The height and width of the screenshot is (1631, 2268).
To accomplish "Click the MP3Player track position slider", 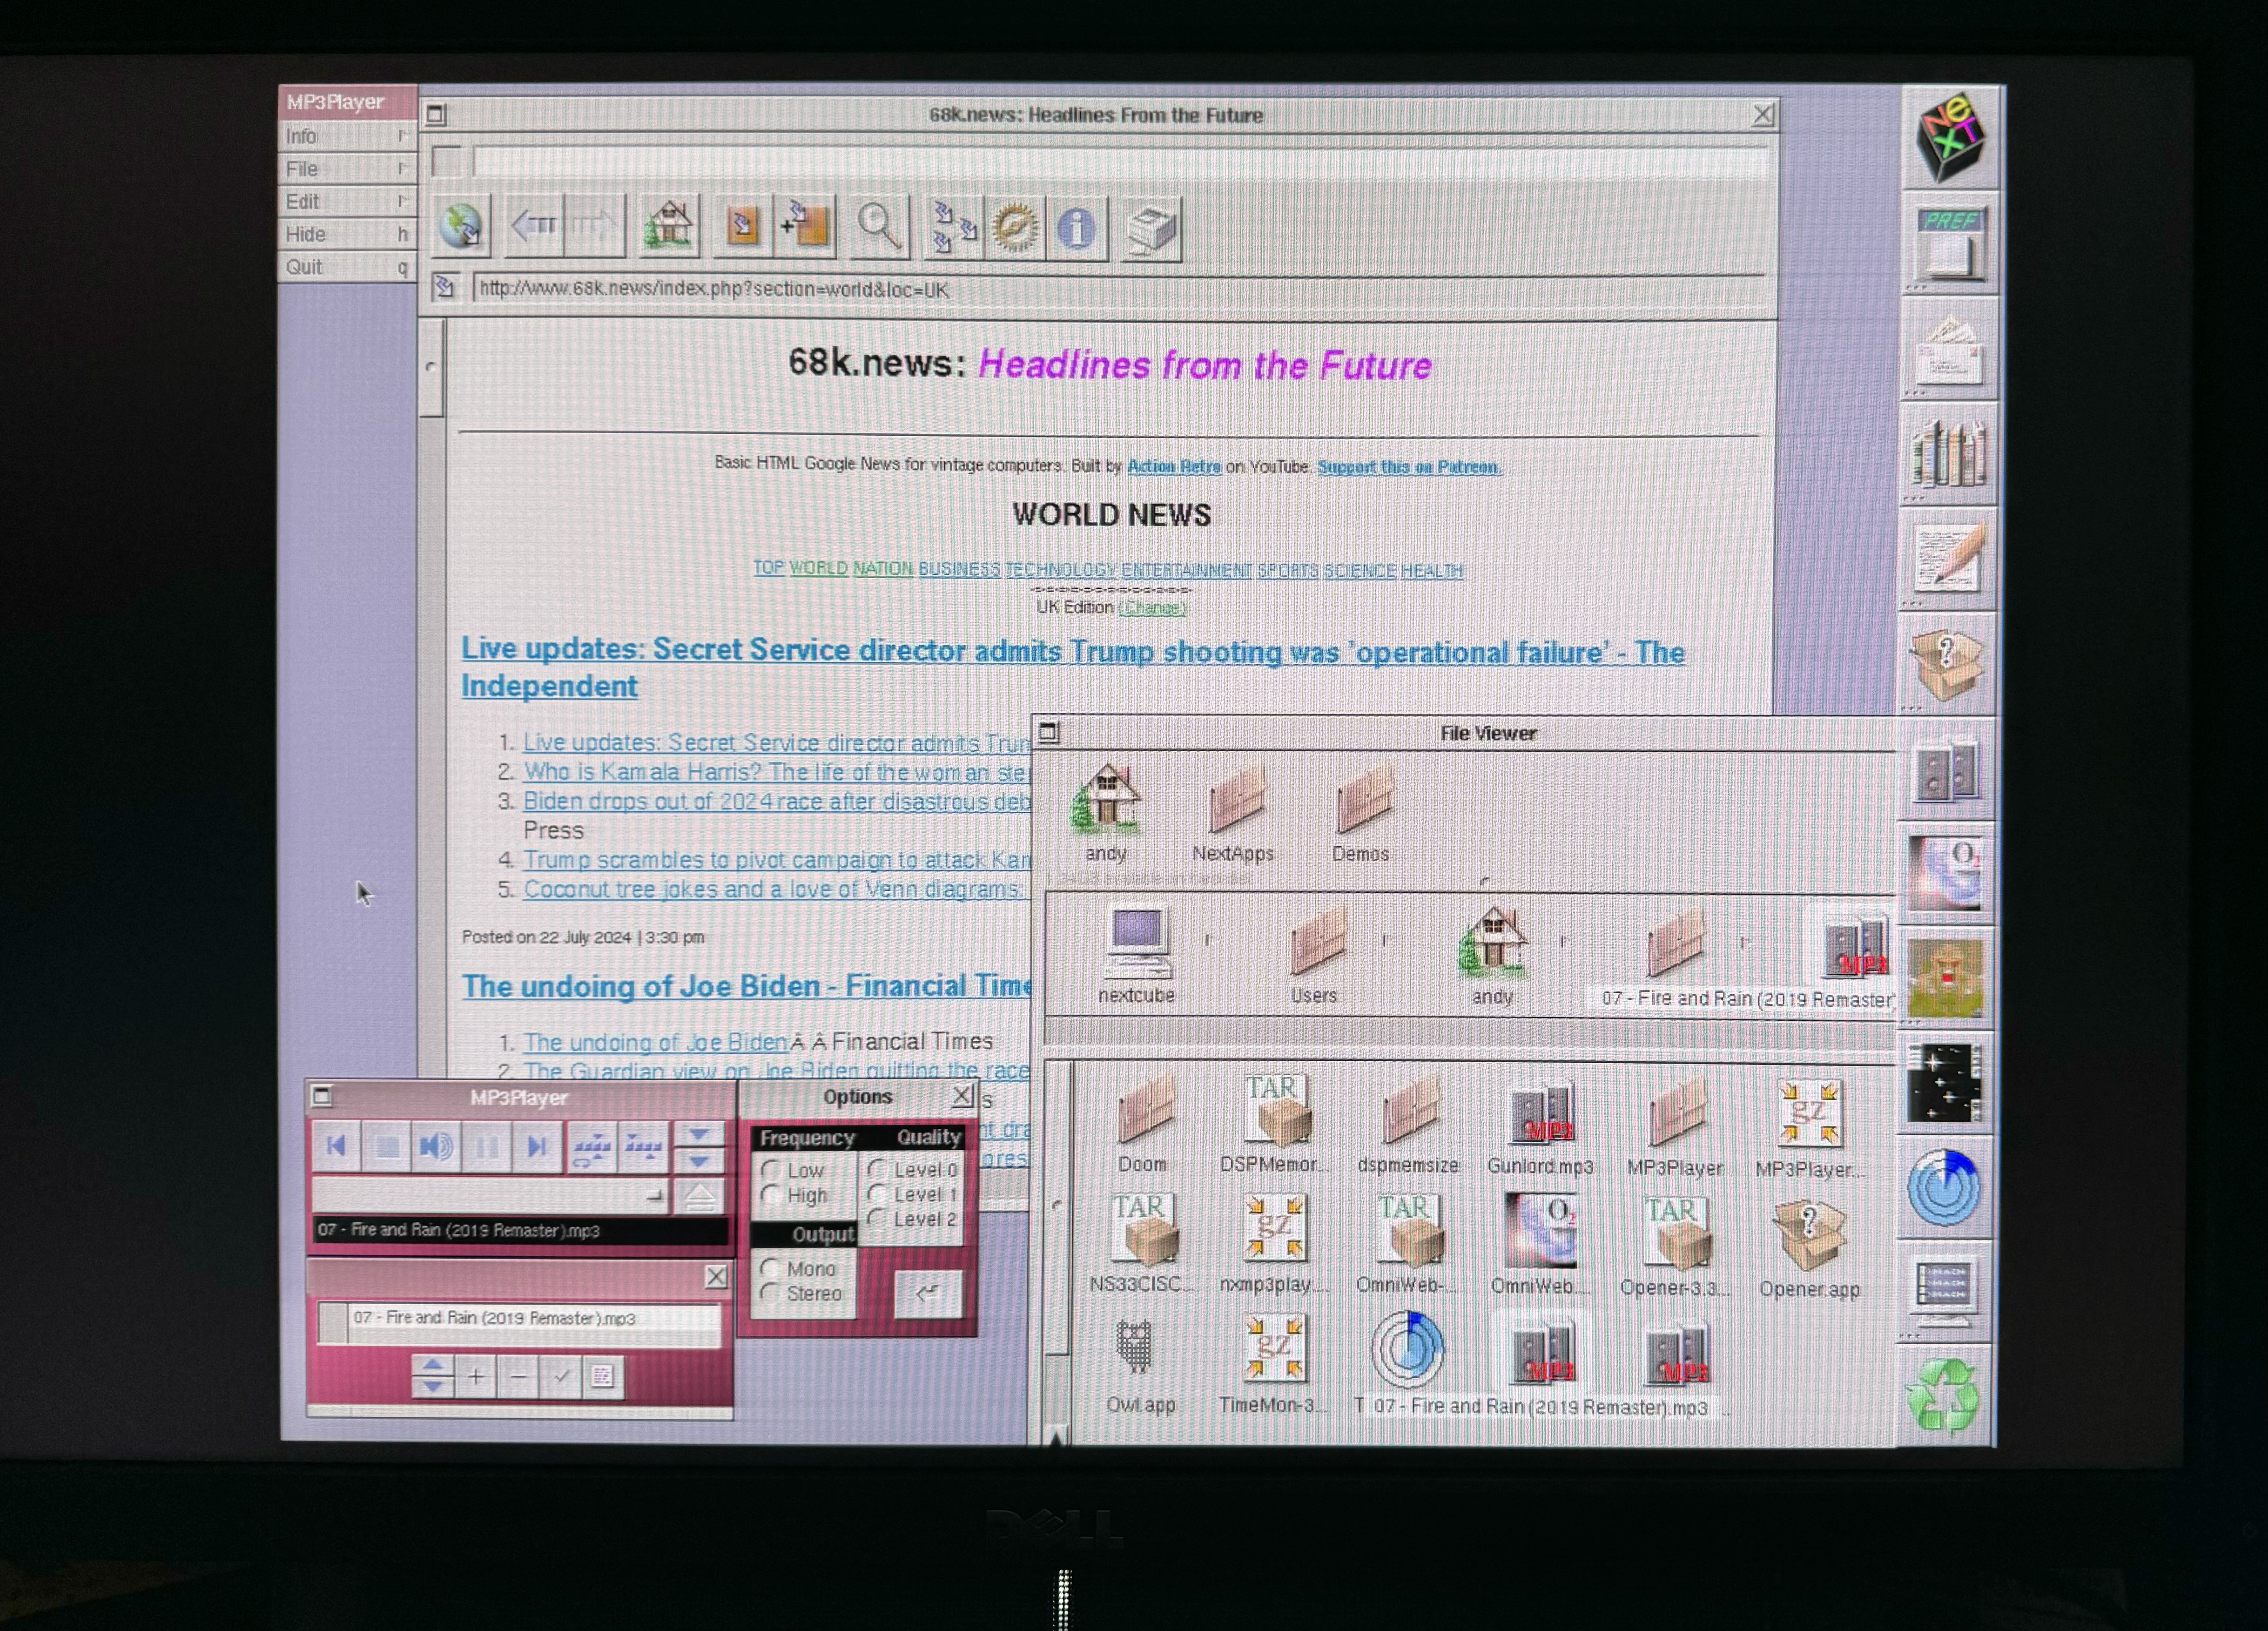I will coord(490,1195).
